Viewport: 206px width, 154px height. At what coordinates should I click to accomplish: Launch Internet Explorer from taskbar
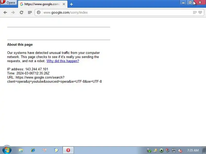tap(33, 150)
